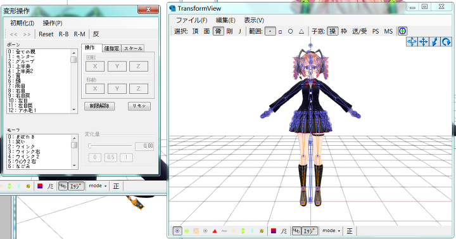Toggle 骨 bone selection mode
This screenshot has width=456, height=239.
[218, 31]
